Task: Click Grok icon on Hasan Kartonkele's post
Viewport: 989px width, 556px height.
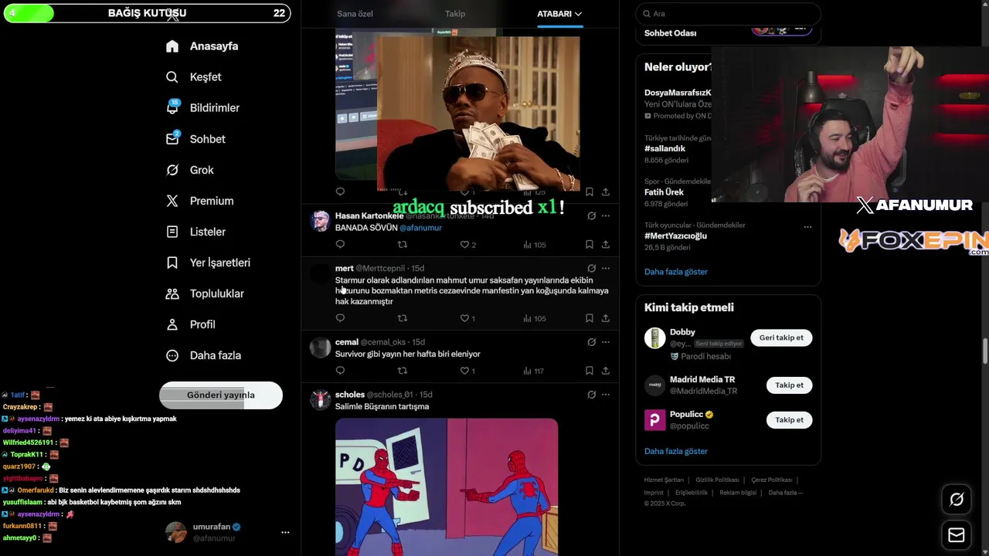Action: pyautogui.click(x=591, y=216)
